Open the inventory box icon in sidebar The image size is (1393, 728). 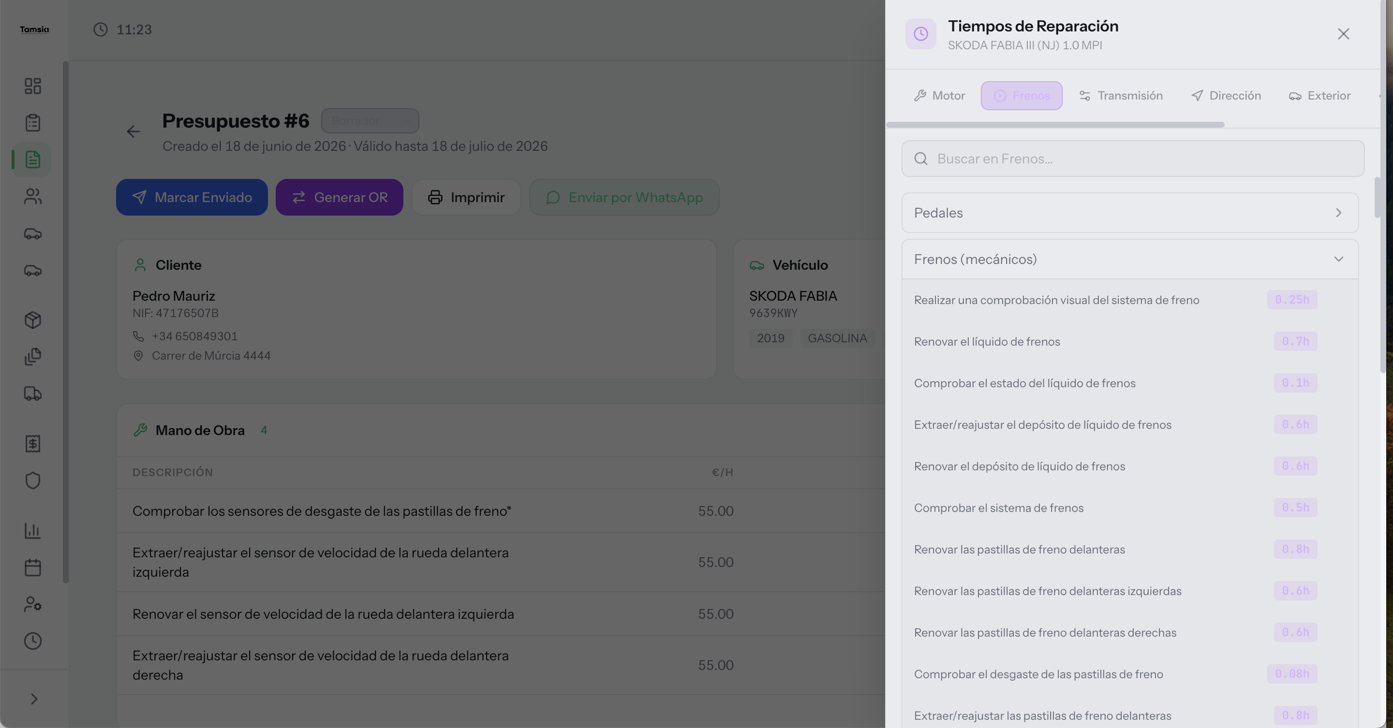click(33, 320)
